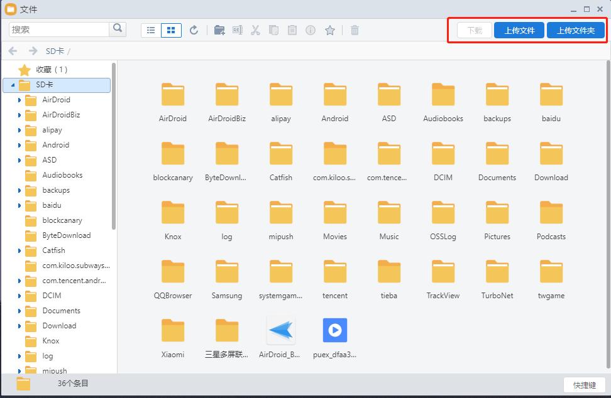611x398 pixels.
Task: Open the AirDroid_B... app file
Action: pos(280,331)
